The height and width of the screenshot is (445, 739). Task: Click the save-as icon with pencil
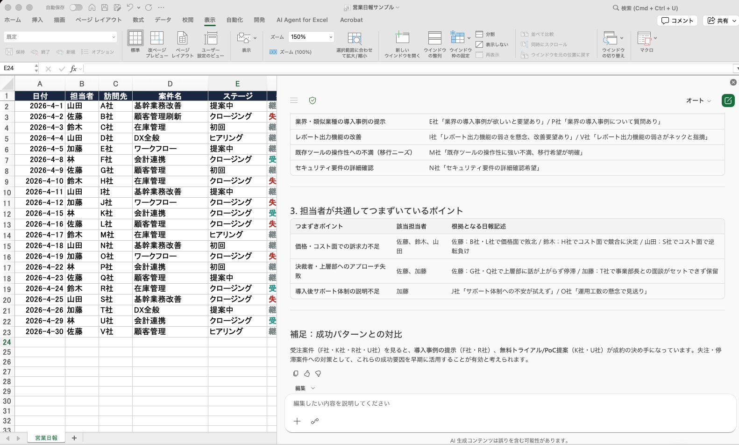pos(117,7)
